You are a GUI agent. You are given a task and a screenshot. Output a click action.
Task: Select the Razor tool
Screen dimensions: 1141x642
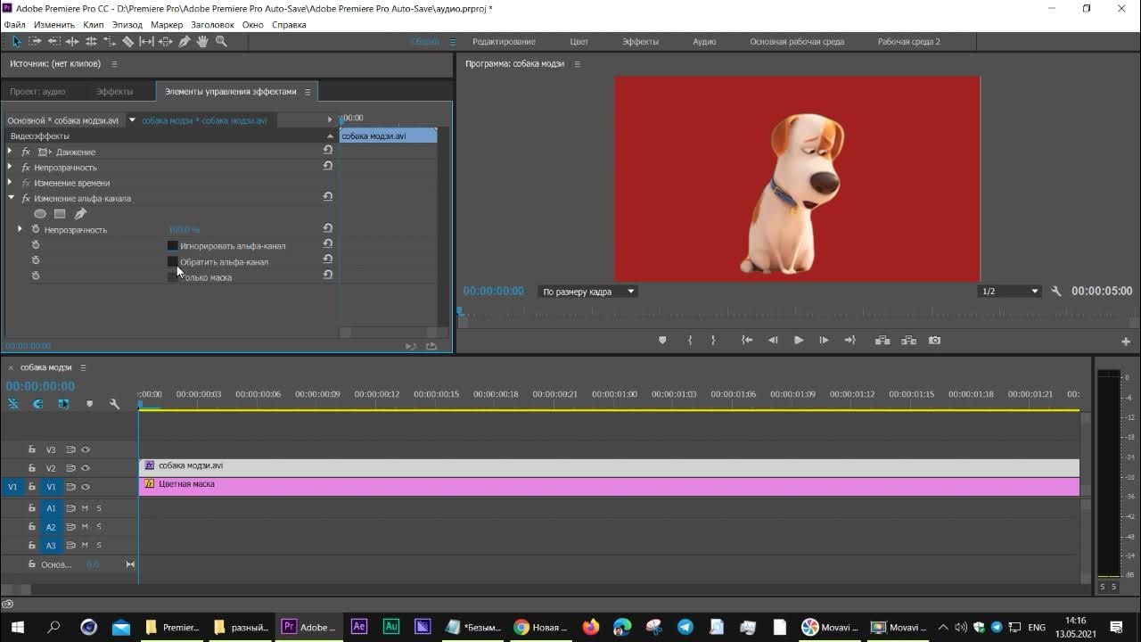[x=128, y=41]
